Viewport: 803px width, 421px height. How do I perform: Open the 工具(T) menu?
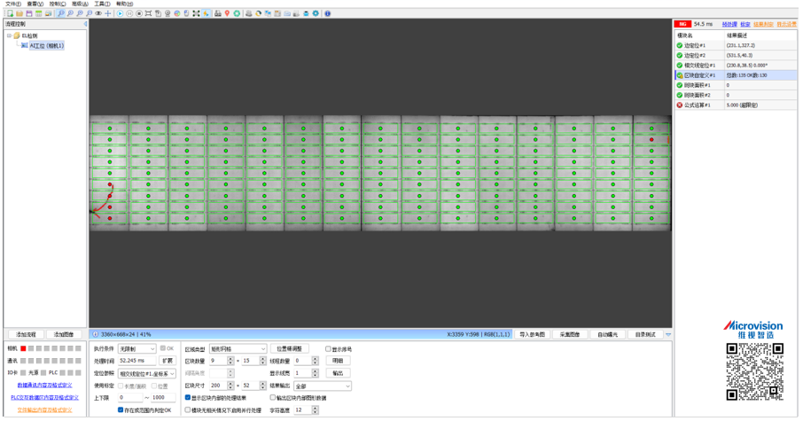(x=102, y=4)
